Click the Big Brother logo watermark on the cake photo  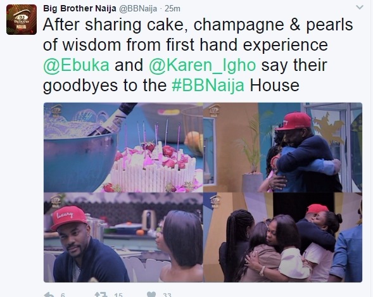(x=56, y=111)
